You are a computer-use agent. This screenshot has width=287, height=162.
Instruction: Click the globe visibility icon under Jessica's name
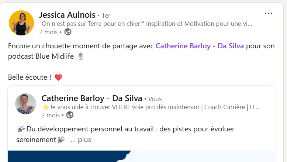point(68,32)
